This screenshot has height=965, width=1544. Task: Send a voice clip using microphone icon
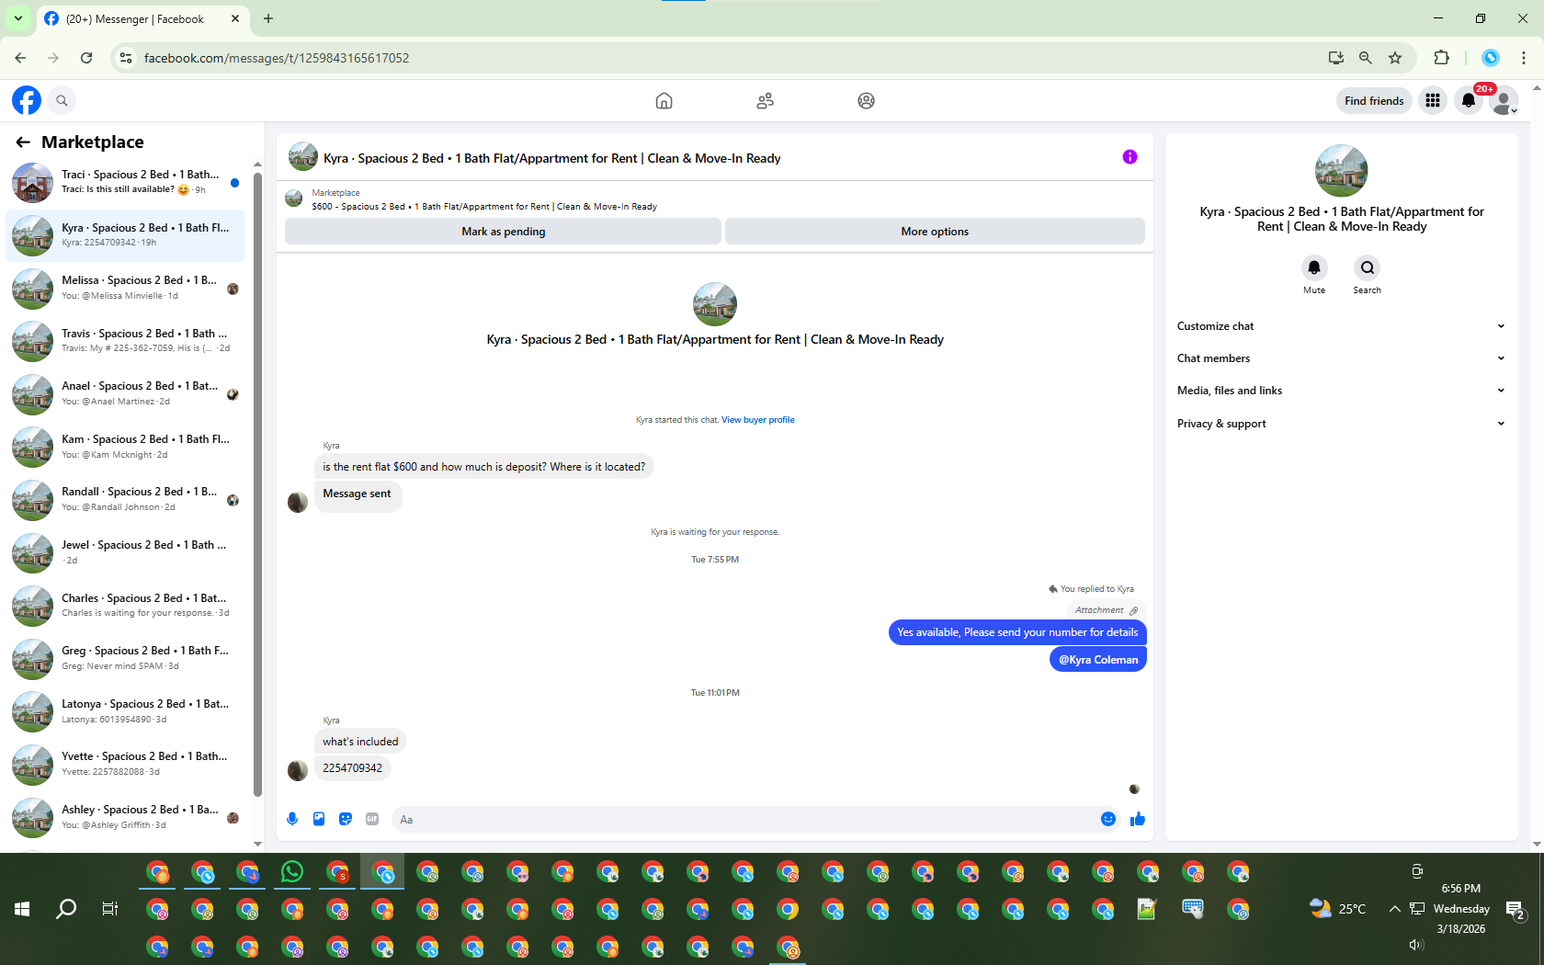pos(292,819)
